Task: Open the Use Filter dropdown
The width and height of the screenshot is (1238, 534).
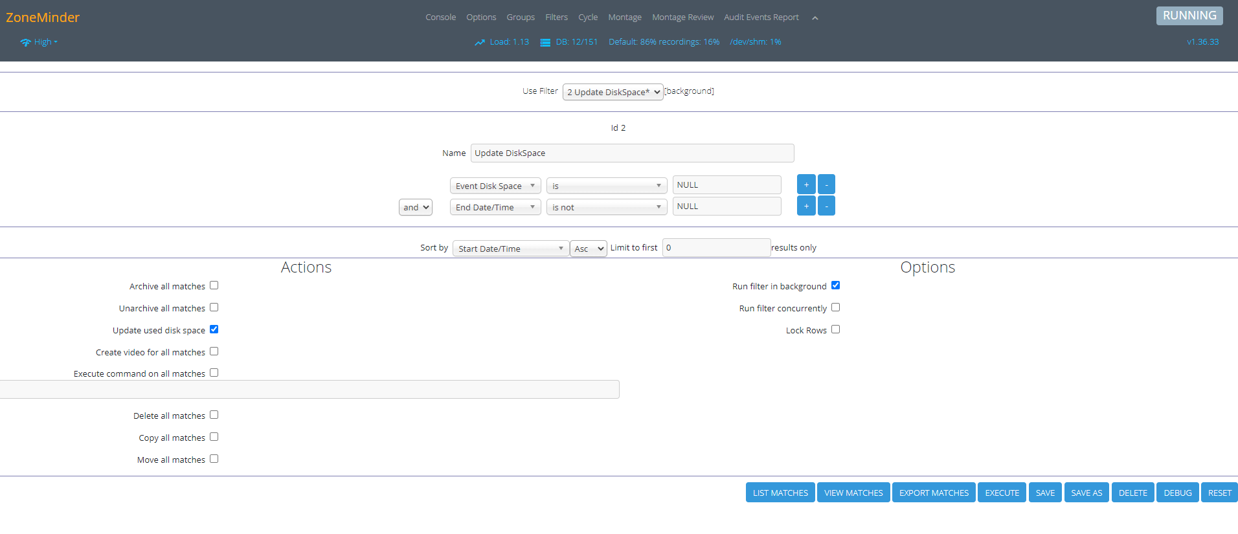Action: [x=613, y=92]
